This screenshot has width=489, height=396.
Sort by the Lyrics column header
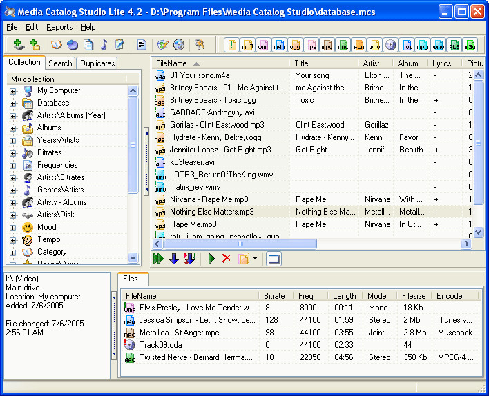point(445,63)
